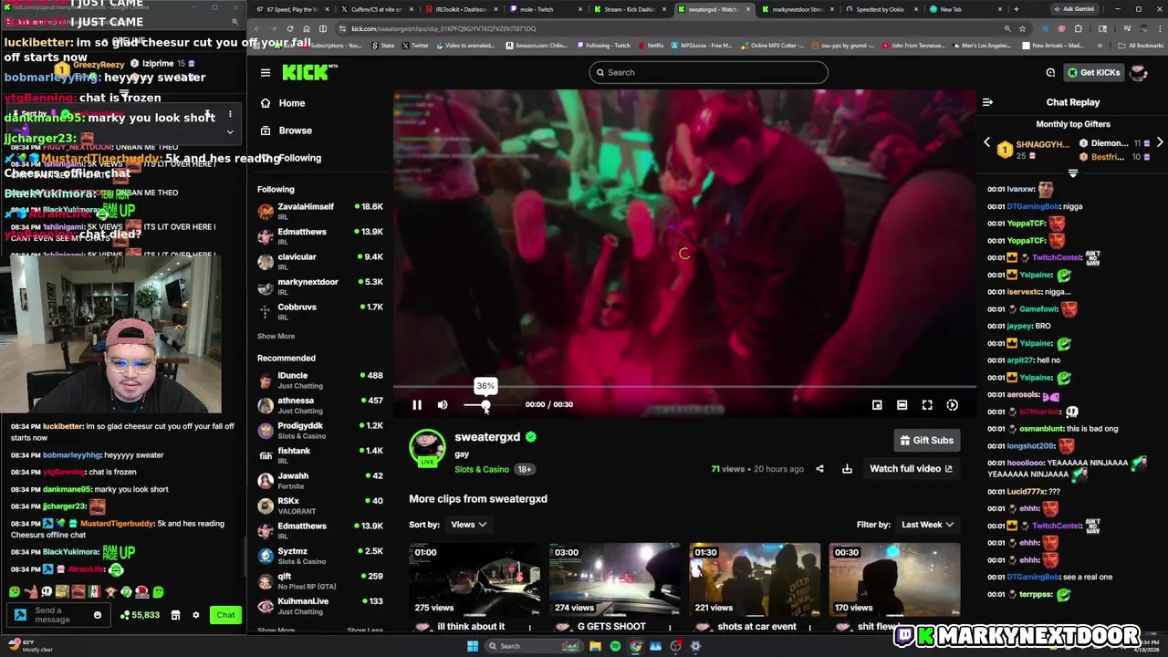Enter fullscreen on the video player
This screenshot has width=1168, height=657.
coord(927,405)
